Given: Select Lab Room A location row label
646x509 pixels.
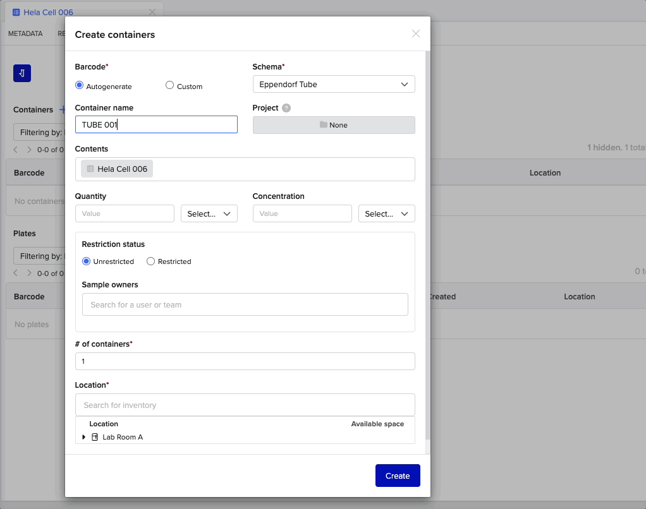Looking at the screenshot, I should click(123, 437).
